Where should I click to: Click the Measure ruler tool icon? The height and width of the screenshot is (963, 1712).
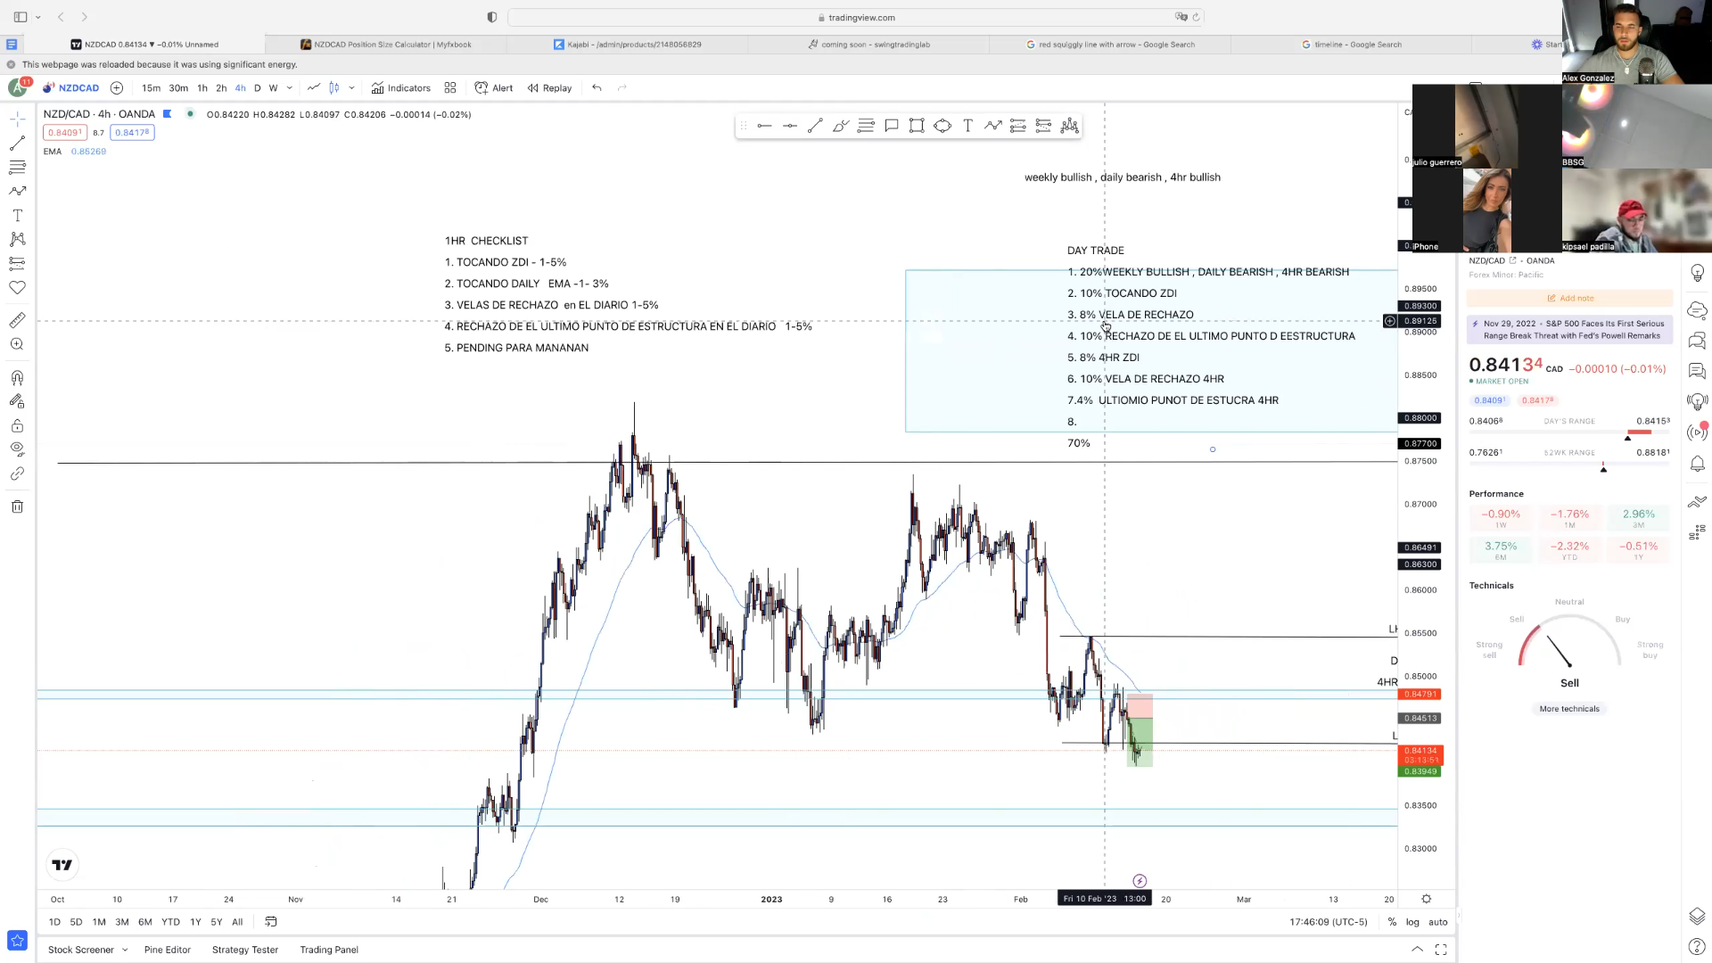tap(17, 320)
